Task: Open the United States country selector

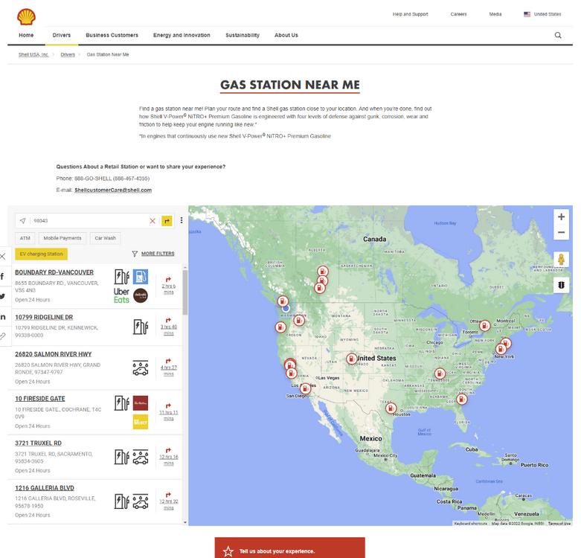Action: (x=542, y=14)
